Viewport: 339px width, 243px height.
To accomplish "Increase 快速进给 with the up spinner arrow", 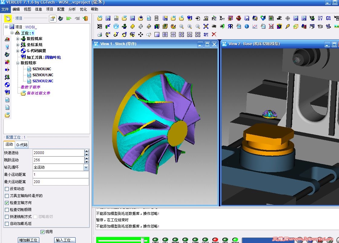I will coord(86,151).
